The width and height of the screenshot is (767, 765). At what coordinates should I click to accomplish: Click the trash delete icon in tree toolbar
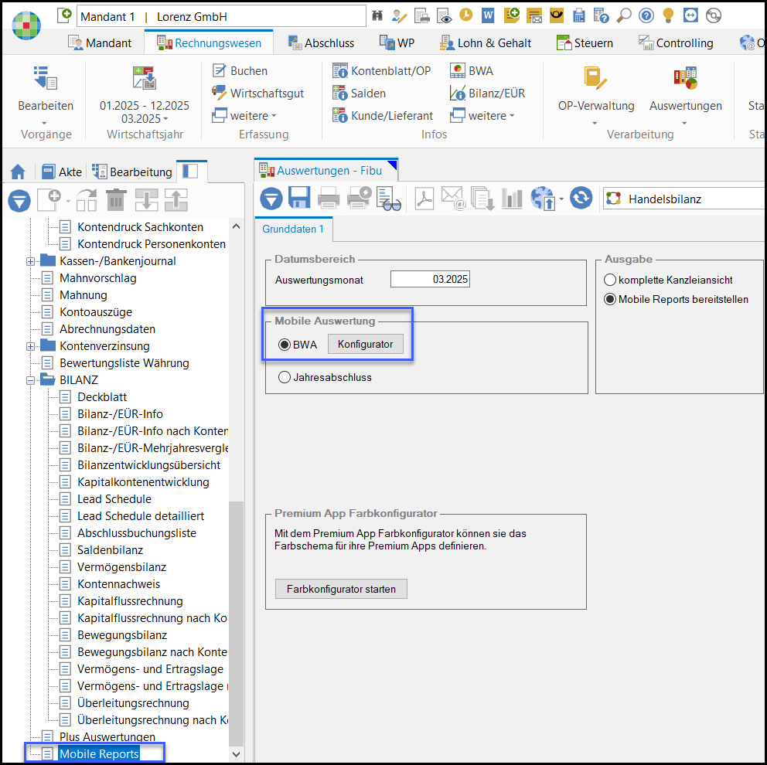click(x=116, y=199)
